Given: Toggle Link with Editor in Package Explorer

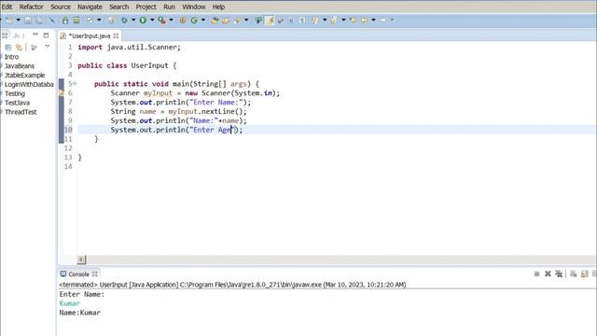Looking at the screenshot, I should coord(19,48).
